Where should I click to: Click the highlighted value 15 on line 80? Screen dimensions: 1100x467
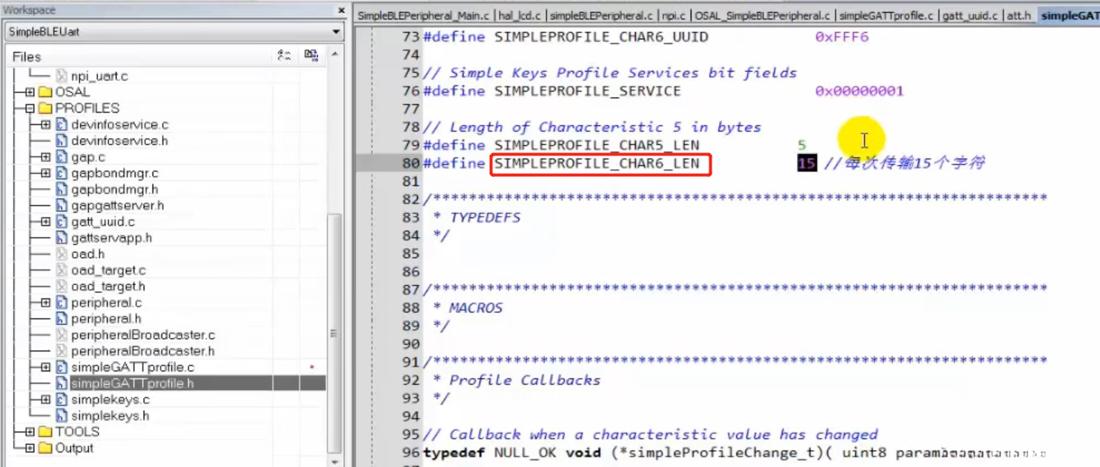pos(806,163)
